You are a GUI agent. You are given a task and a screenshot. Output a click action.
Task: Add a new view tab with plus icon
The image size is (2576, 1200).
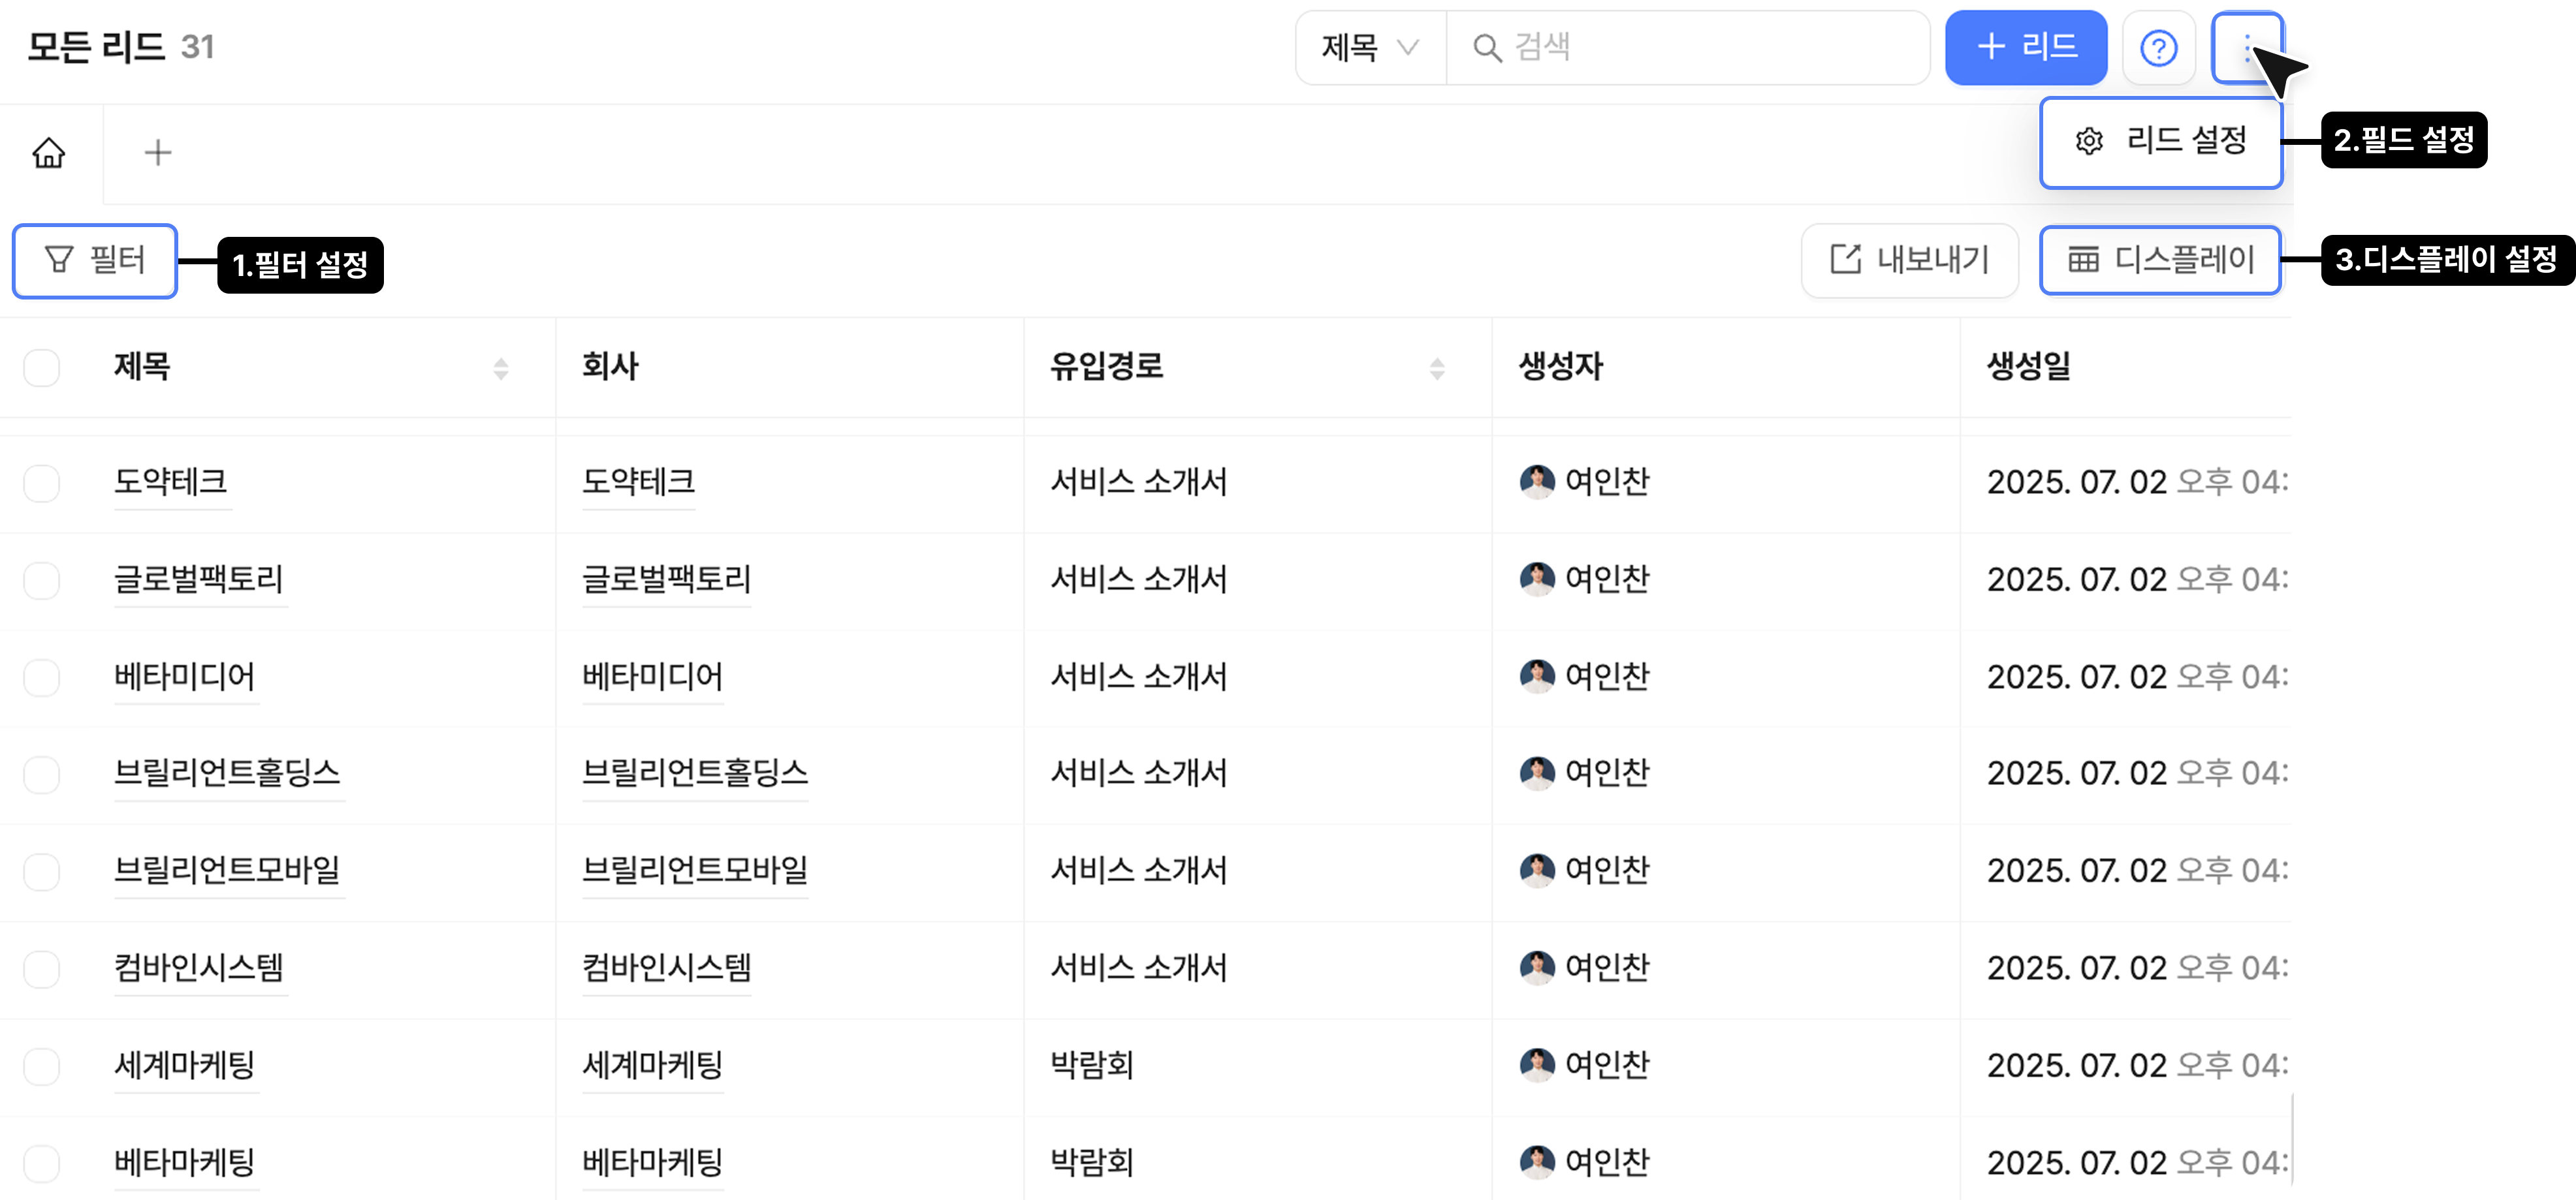(158, 153)
